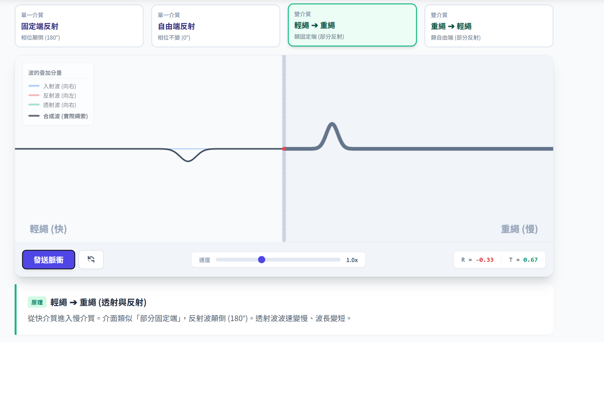
Task: Choose the 輕繩 → 重繩 dual-medium card
Action: coord(352,25)
